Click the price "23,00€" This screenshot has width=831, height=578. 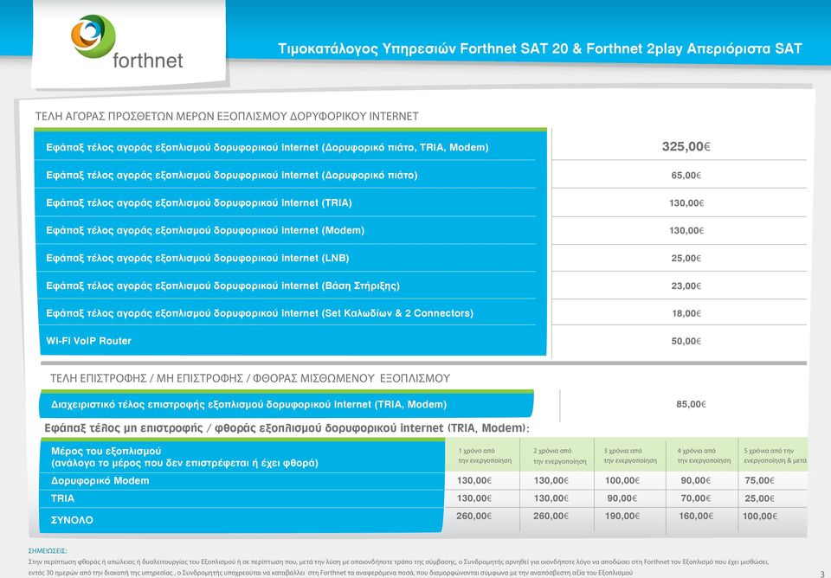click(x=686, y=286)
